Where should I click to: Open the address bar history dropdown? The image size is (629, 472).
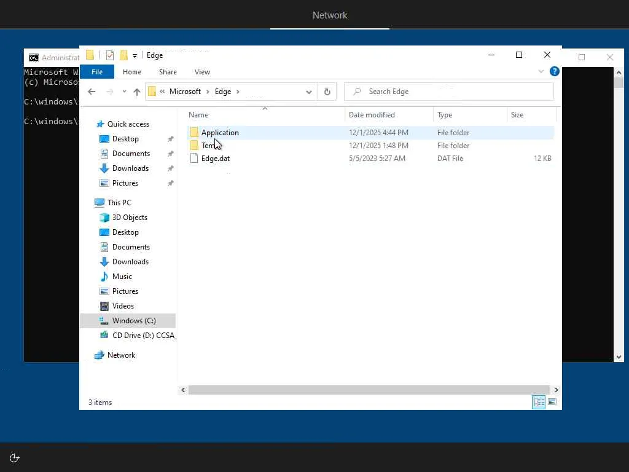click(x=308, y=92)
